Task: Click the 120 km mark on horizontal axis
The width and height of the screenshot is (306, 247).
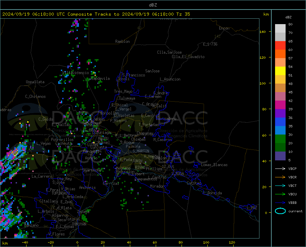Action: [232, 242]
